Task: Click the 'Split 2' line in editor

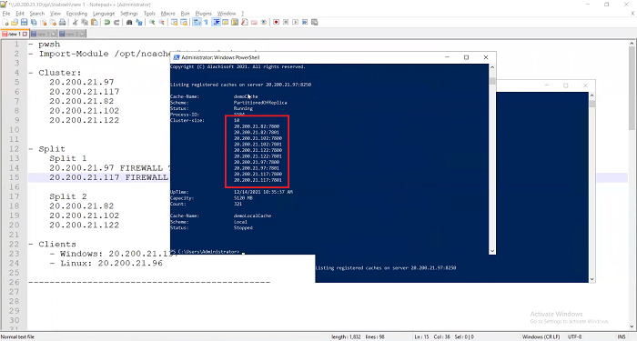Action: [68, 196]
